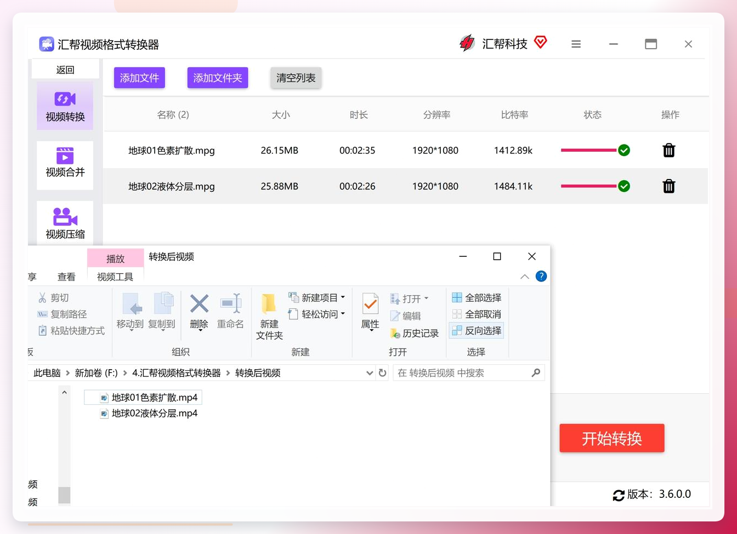The image size is (737, 534).
Task: Click 反向选择 in the Explorer ribbon
Action: 477,330
